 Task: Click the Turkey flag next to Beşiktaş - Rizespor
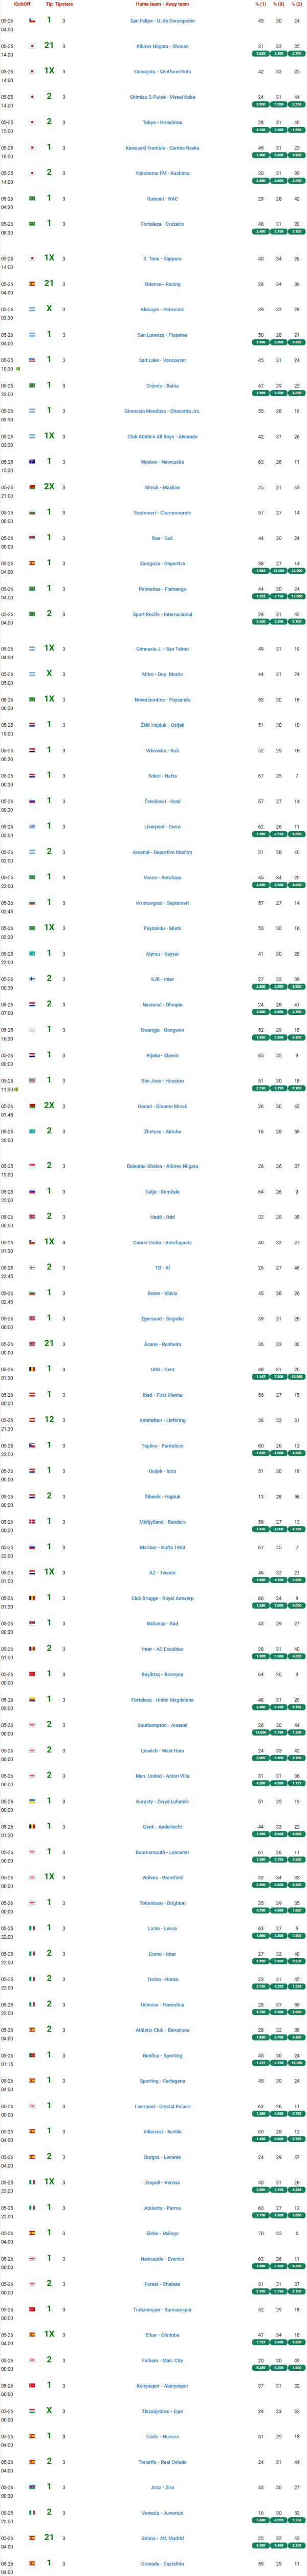[32, 1674]
